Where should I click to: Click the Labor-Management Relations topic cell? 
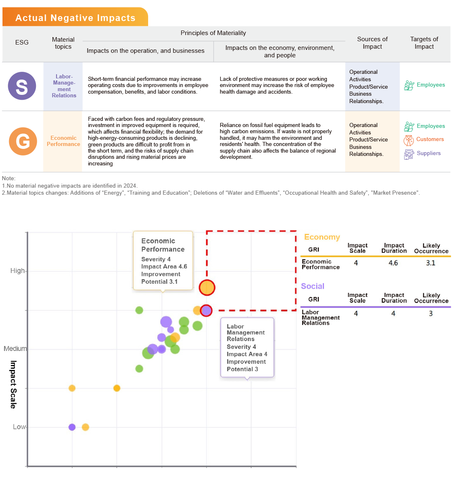pyautogui.click(x=64, y=86)
